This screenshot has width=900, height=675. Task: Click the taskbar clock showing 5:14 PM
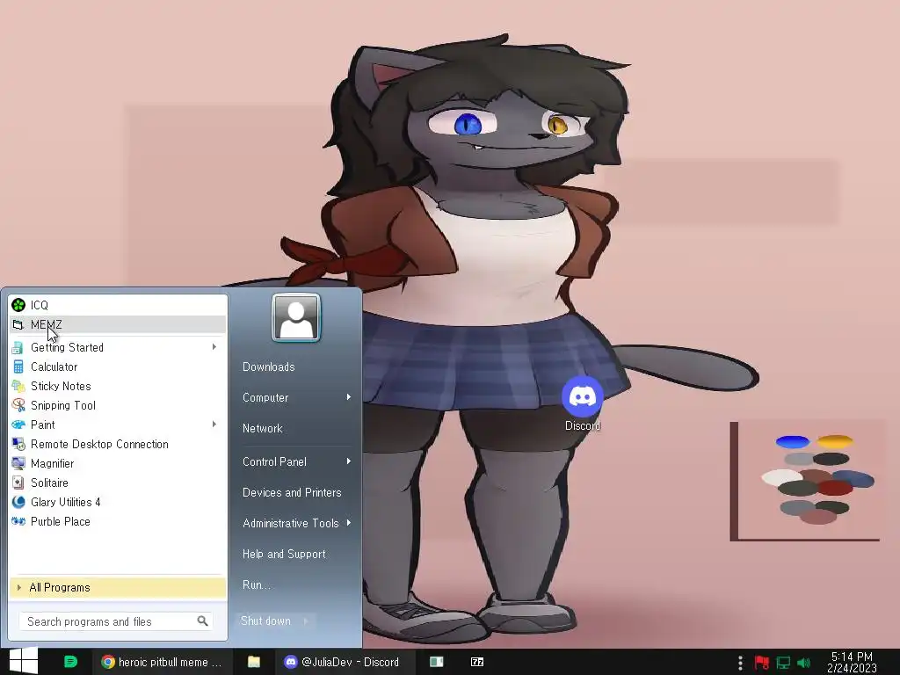852,663
